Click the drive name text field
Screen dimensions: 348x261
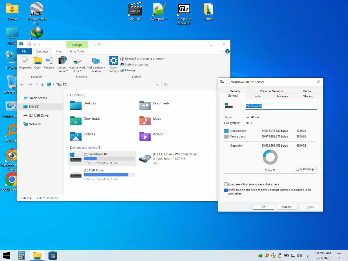click(281, 106)
